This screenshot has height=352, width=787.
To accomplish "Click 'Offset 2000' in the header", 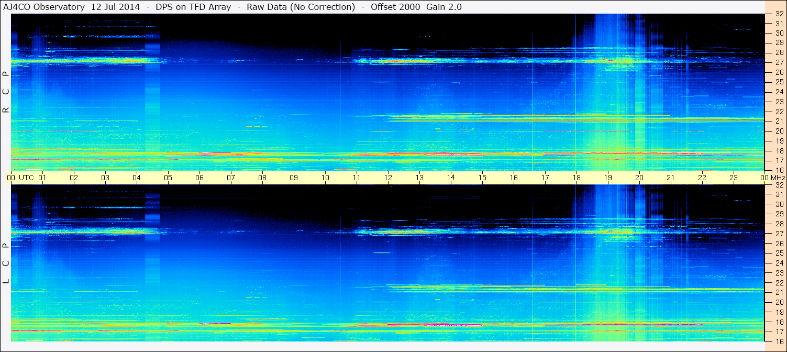I will (396, 7).
